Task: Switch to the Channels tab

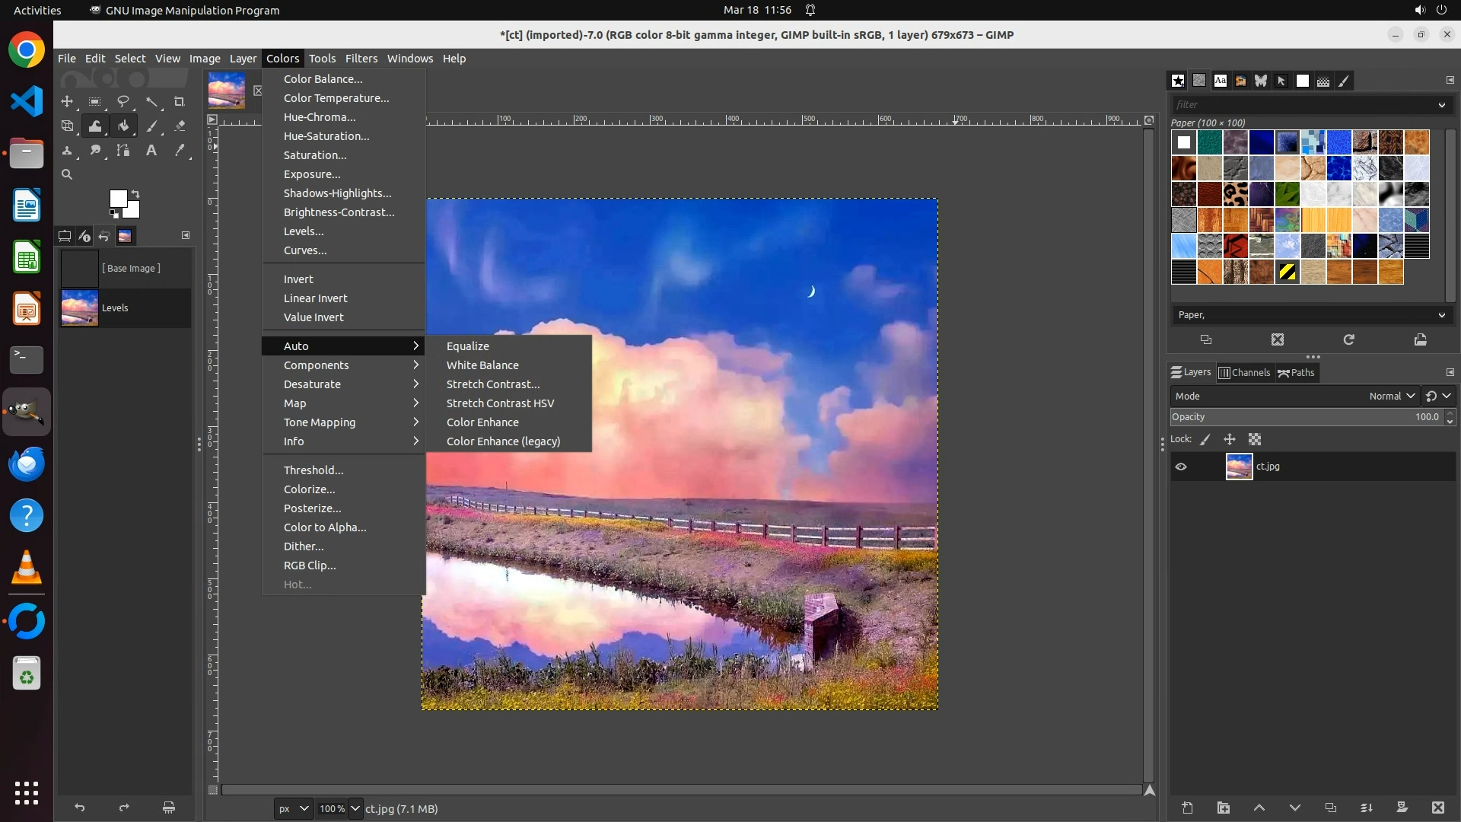Action: tap(1244, 372)
